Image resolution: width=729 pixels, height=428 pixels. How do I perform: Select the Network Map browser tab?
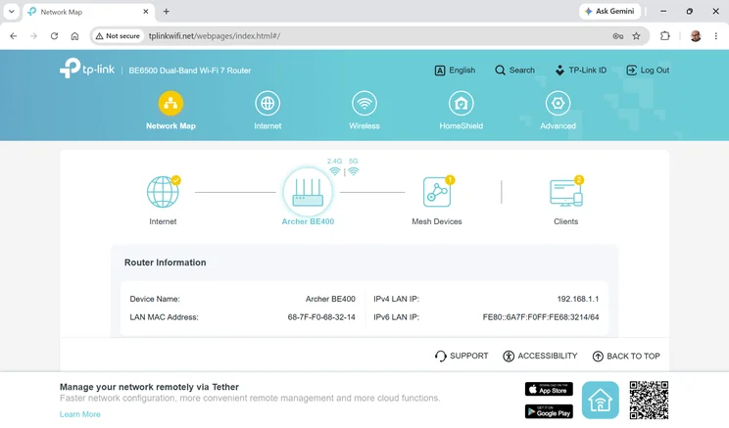pos(87,12)
